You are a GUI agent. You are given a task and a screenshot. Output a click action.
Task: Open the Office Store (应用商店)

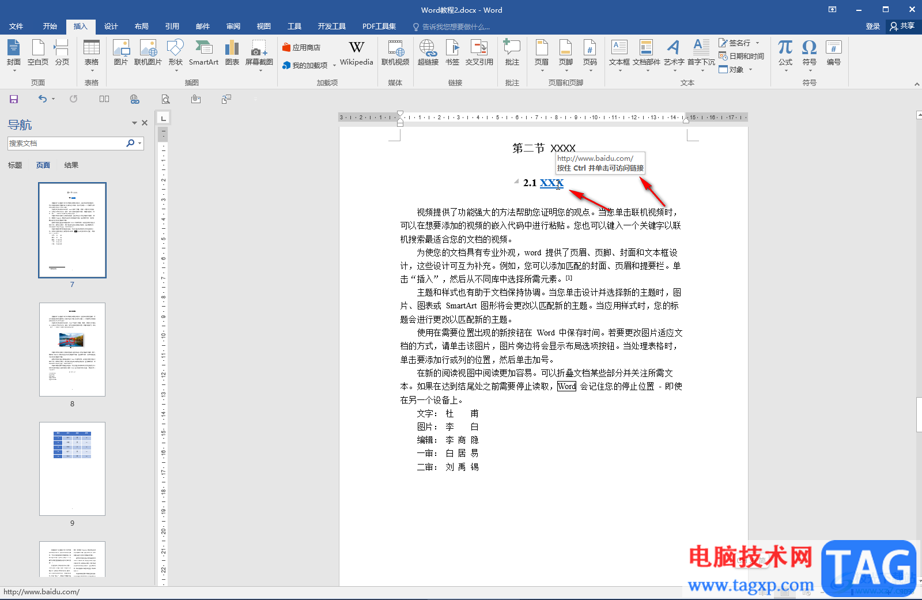301,47
